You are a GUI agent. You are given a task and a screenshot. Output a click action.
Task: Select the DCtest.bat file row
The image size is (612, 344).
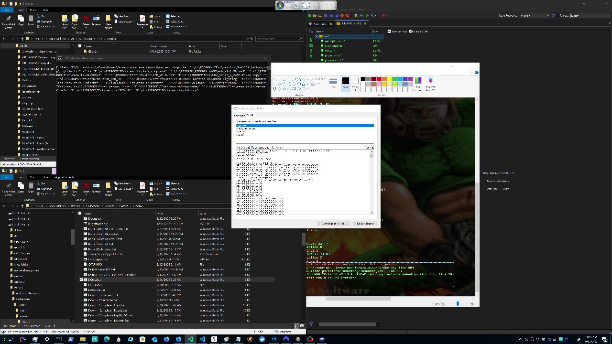[x=177, y=279]
